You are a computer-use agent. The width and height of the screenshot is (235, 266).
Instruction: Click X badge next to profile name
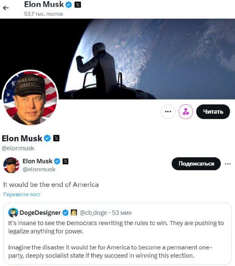click(x=56, y=138)
